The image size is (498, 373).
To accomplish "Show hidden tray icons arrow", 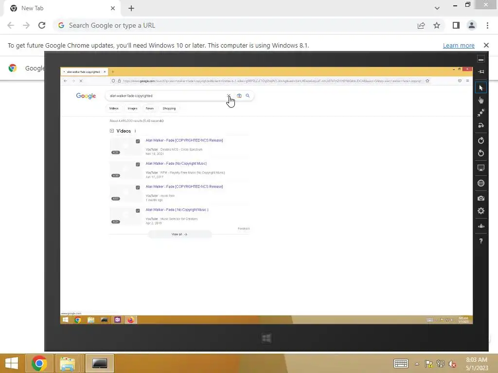I will point(417,364).
